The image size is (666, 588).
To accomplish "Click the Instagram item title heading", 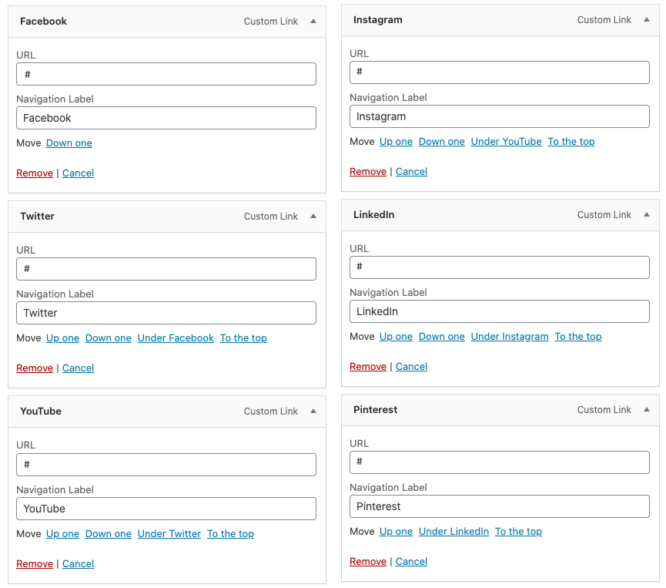I will (x=377, y=19).
